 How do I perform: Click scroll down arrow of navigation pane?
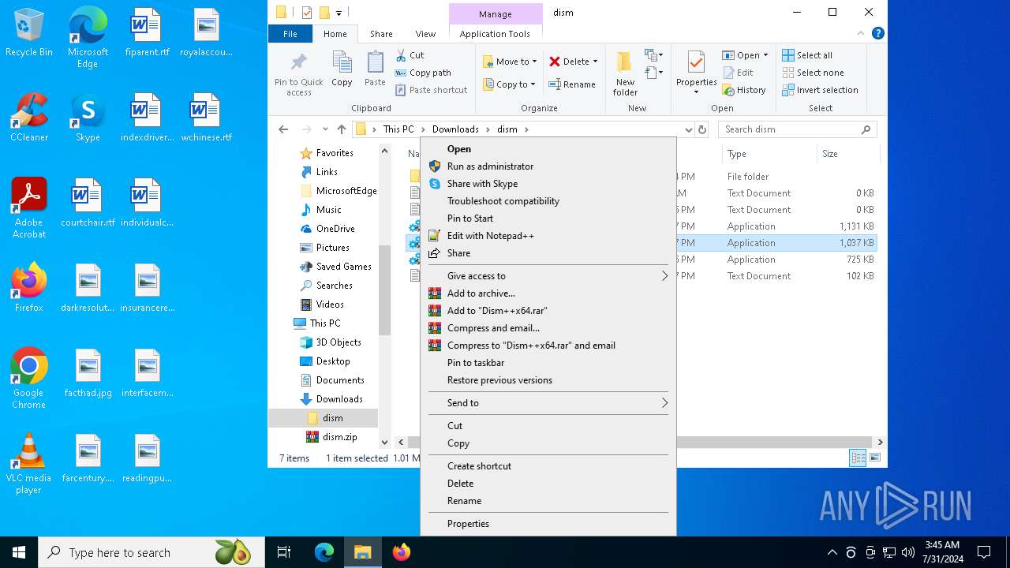pyautogui.click(x=385, y=443)
